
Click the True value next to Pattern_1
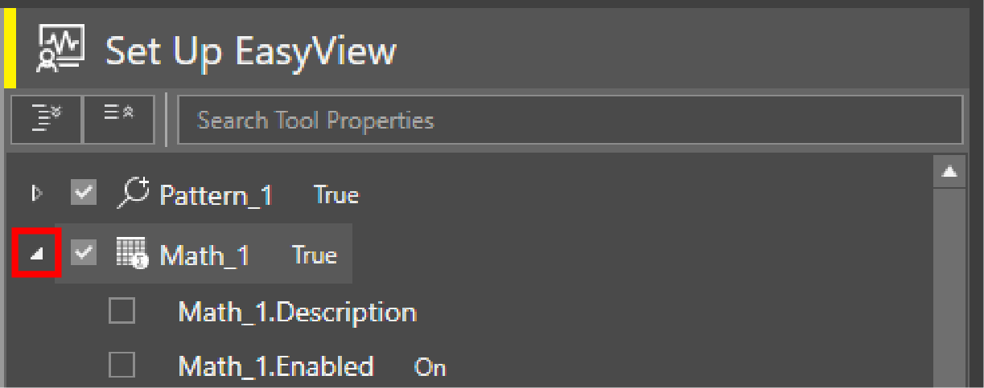pos(336,195)
